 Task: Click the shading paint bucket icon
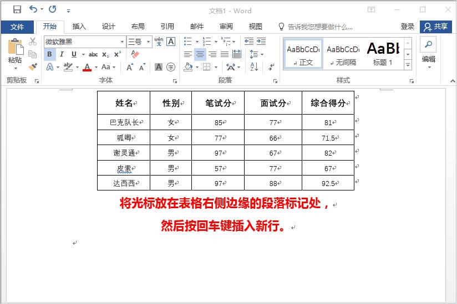tap(188, 67)
